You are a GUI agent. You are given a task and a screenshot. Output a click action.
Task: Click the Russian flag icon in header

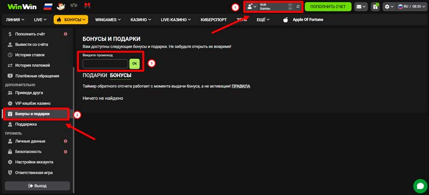point(48,6)
